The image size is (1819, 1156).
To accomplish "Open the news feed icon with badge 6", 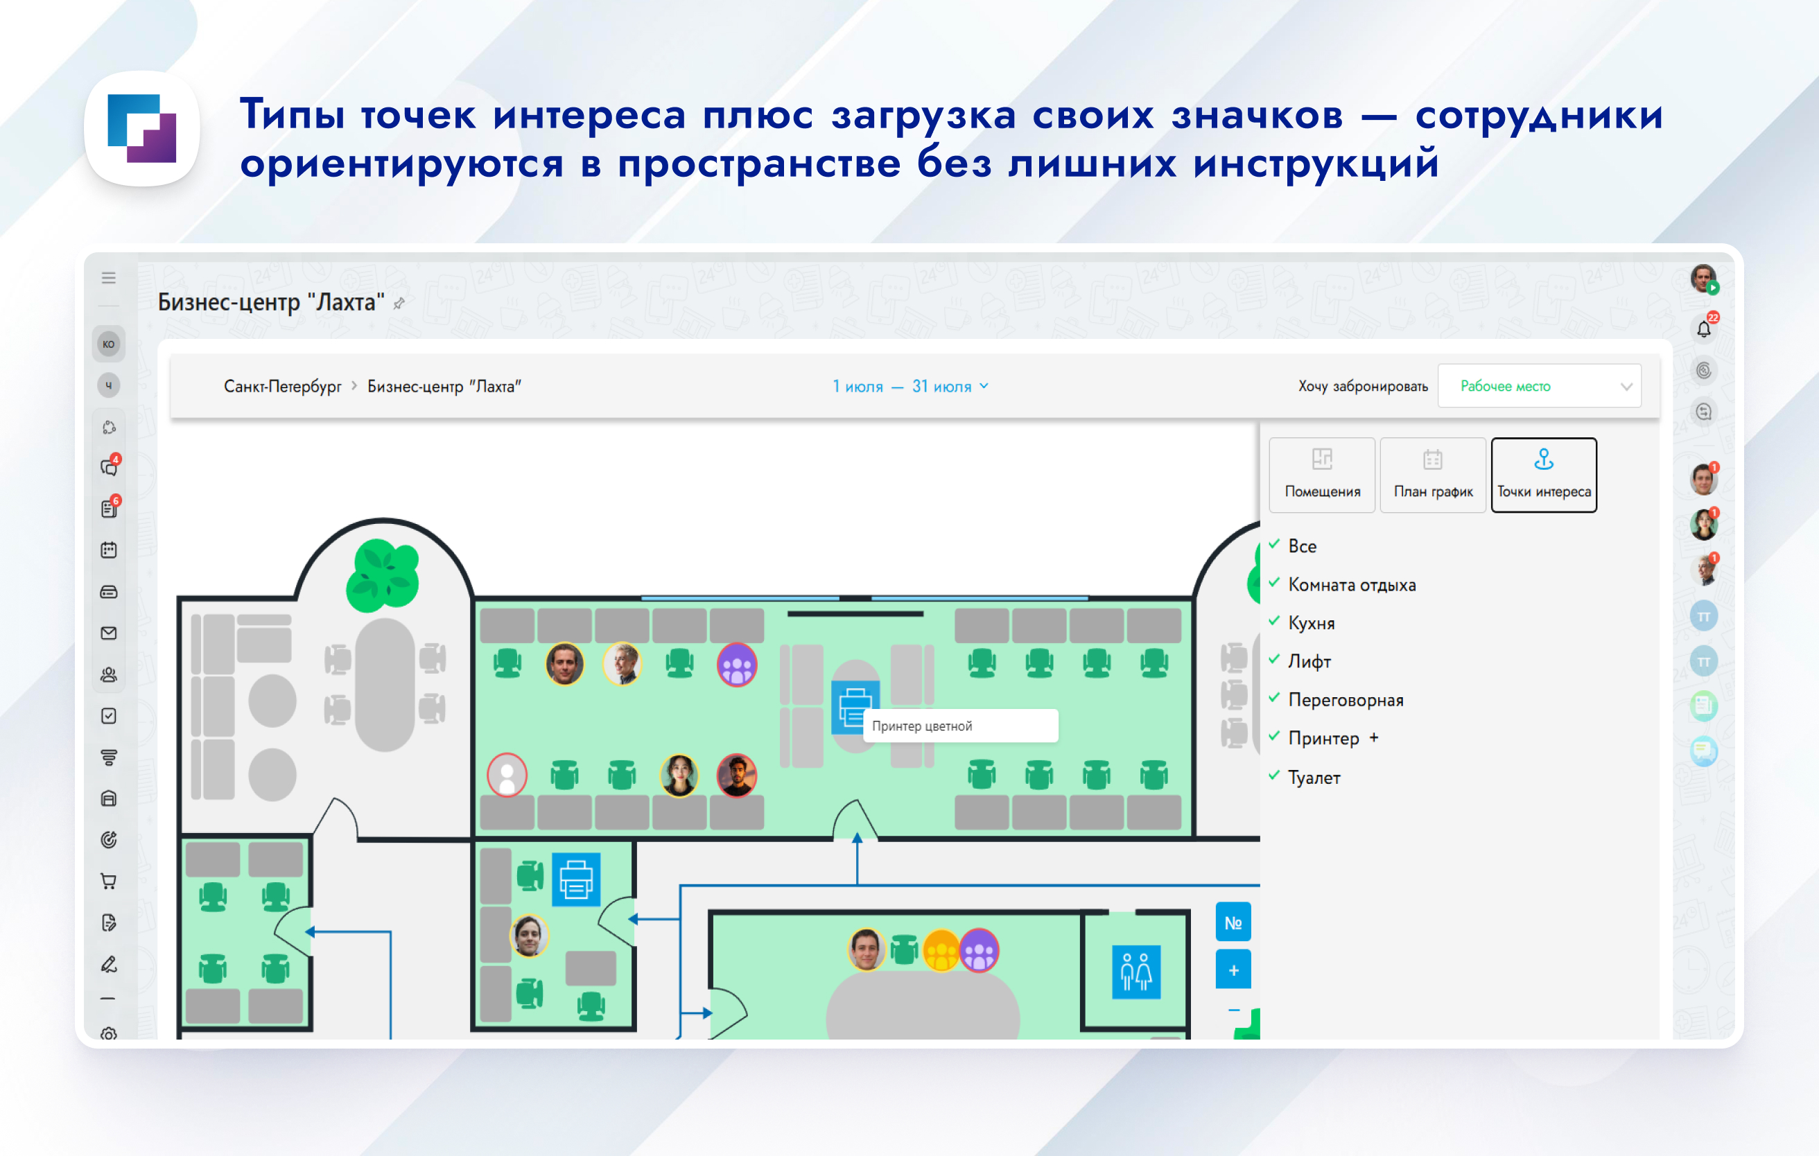I will [x=110, y=509].
